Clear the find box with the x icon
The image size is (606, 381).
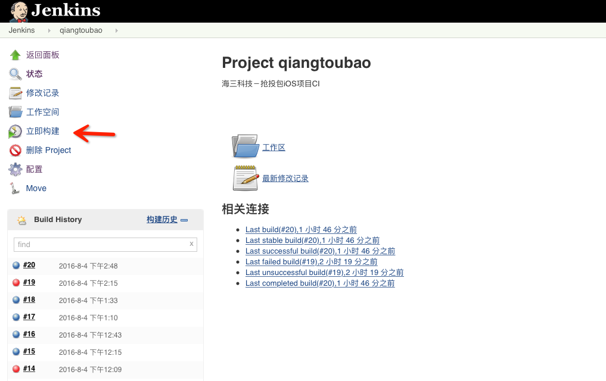tap(191, 244)
